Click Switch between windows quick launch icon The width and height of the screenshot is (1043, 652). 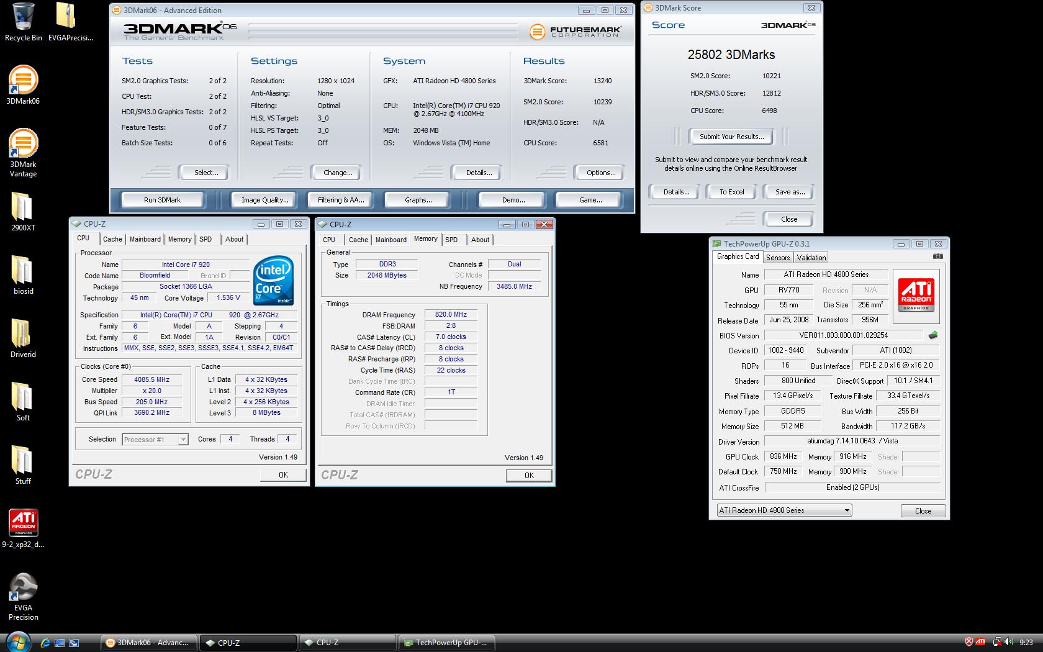[x=74, y=643]
